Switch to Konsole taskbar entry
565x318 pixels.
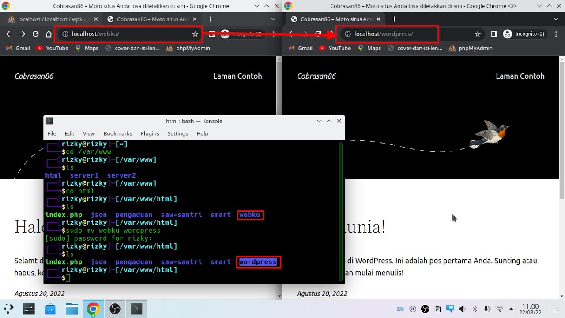click(136, 309)
